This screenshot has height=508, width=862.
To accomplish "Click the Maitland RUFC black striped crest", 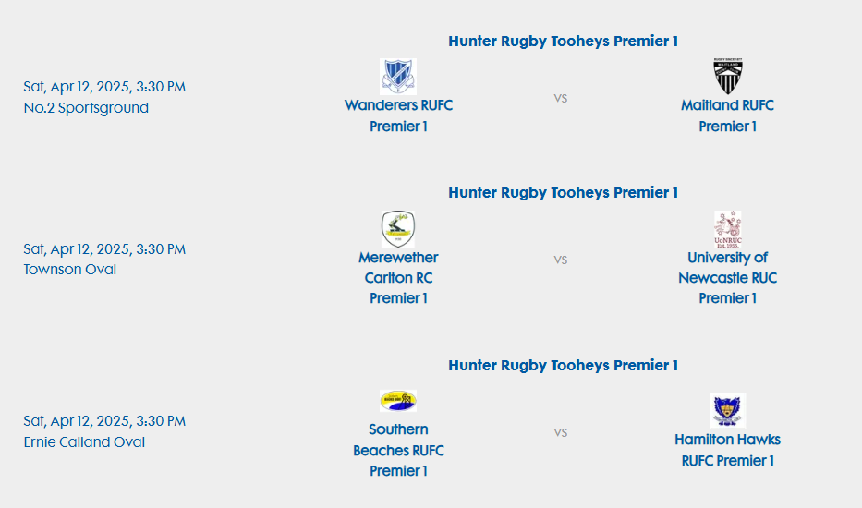I will coord(728,76).
